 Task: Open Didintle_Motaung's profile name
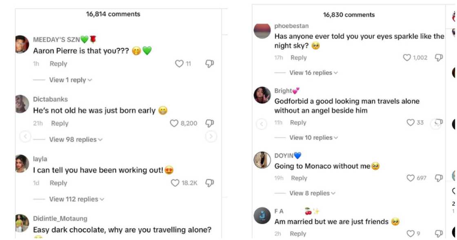tap(60, 219)
